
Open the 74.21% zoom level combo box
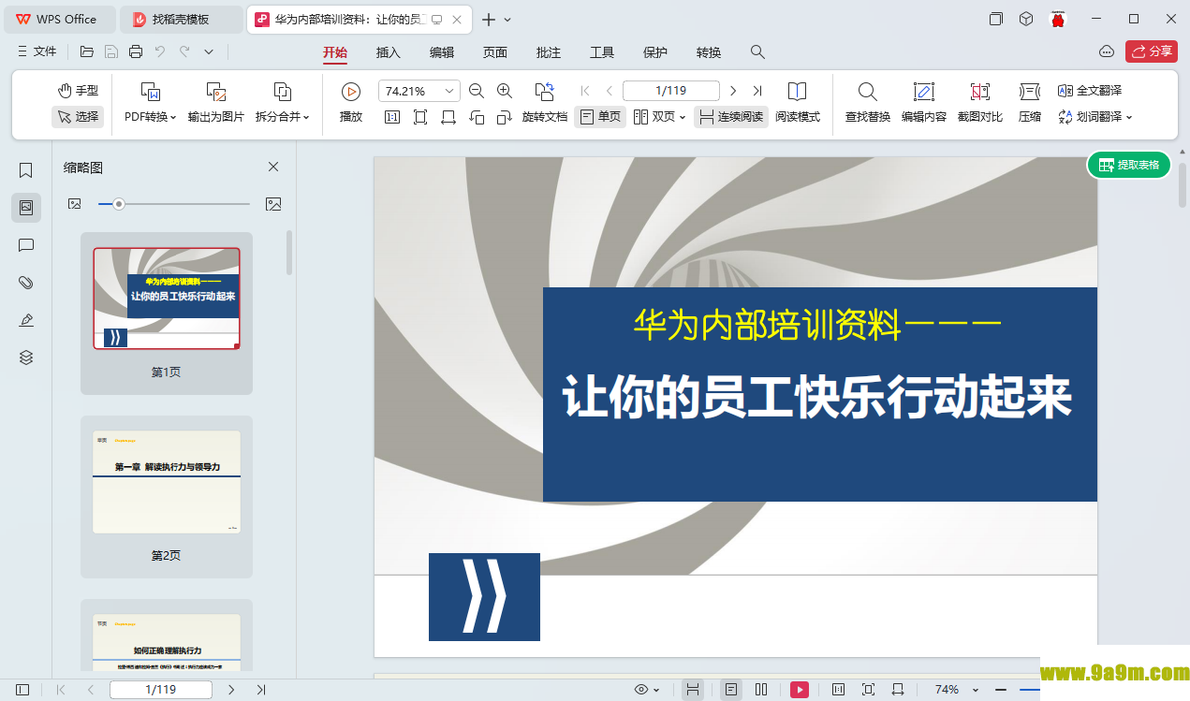click(x=419, y=91)
